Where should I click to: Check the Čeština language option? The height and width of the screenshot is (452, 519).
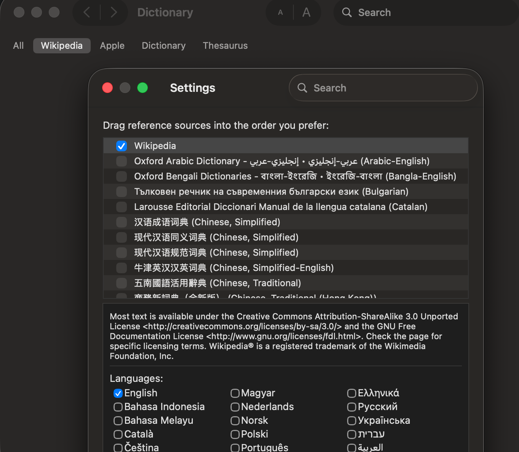[x=118, y=448]
